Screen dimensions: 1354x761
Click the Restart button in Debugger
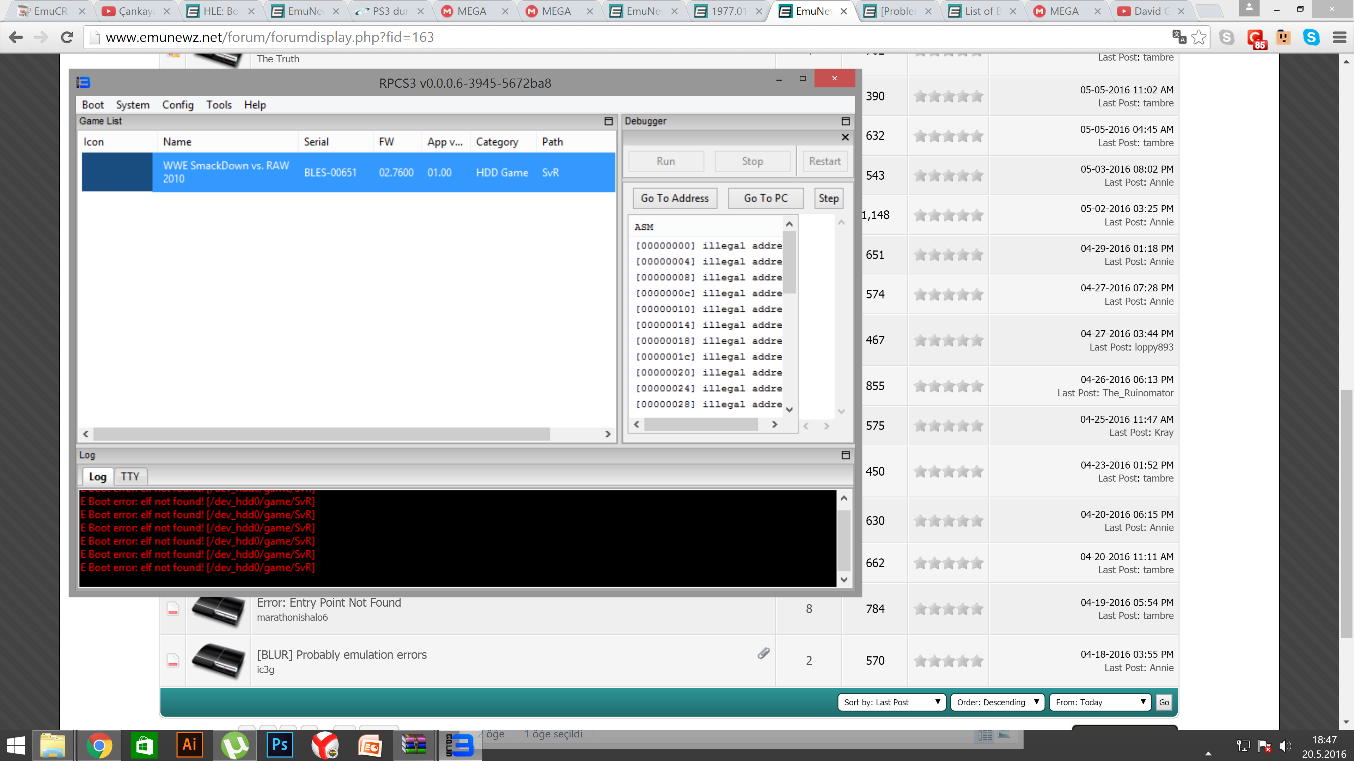pyautogui.click(x=824, y=161)
